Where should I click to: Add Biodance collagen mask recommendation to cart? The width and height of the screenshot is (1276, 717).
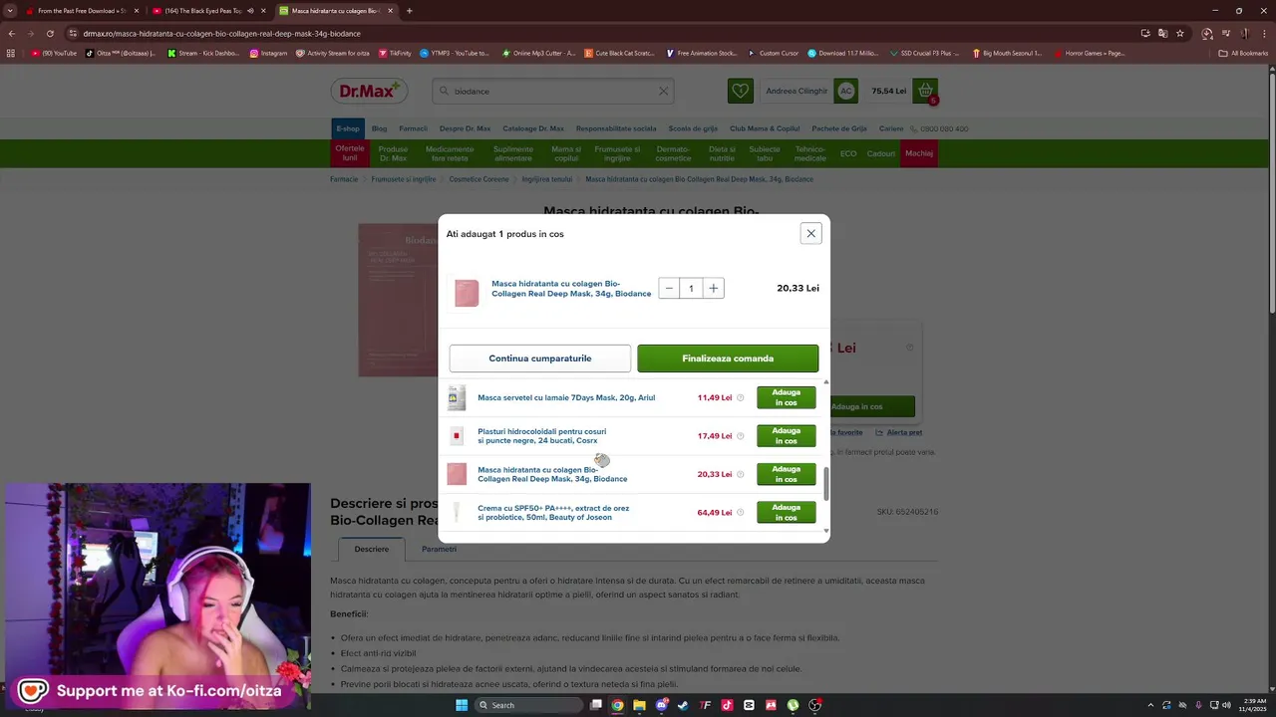click(x=786, y=474)
